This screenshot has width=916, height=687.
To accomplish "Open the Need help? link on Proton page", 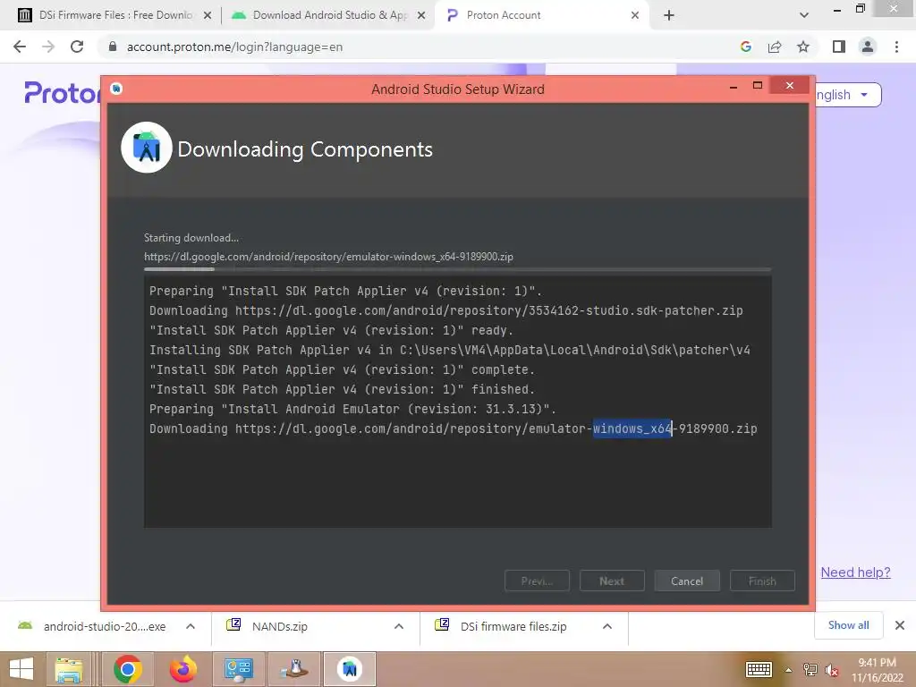I will click(x=855, y=572).
